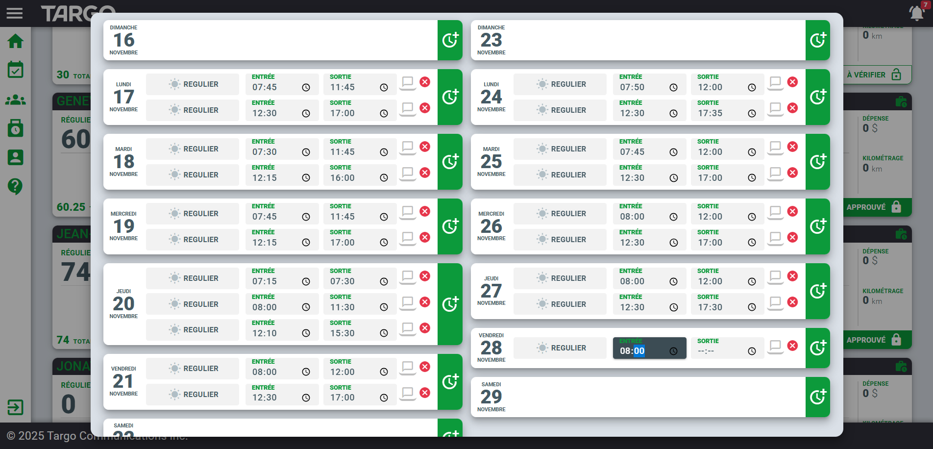Click the notifications bell icon
Viewport: 933px width, 449px height.
click(916, 13)
